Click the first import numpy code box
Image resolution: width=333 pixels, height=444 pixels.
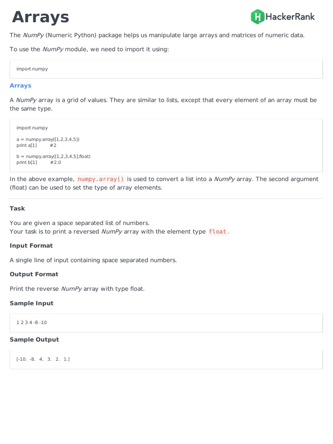(x=166, y=69)
